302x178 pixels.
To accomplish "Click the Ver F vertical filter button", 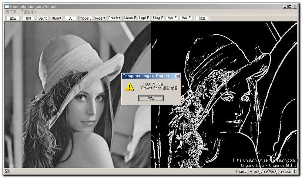I will [172, 18].
